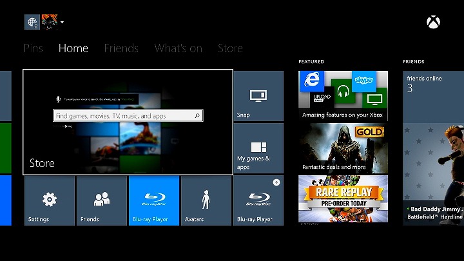Switch to the Friends tab
The width and height of the screenshot is (464, 261).
coord(121,48)
